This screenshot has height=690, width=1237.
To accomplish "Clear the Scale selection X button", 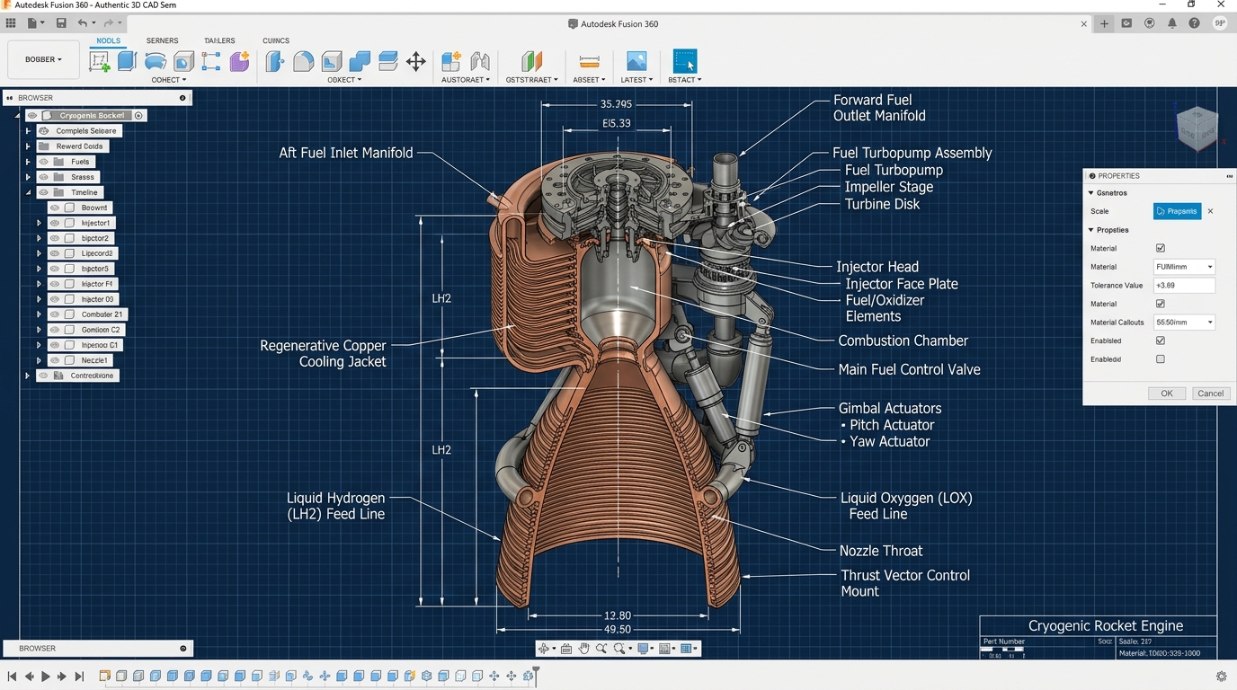I will (1210, 211).
